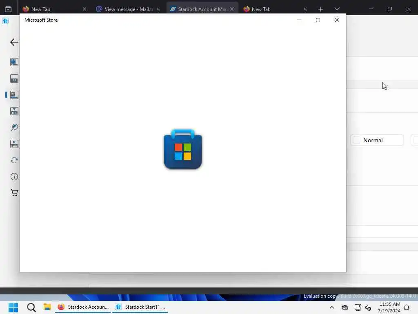Viewport: 418px width, 314px height.
Task: Maximize the Microsoft Store window
Action: [x=318, y=20]
